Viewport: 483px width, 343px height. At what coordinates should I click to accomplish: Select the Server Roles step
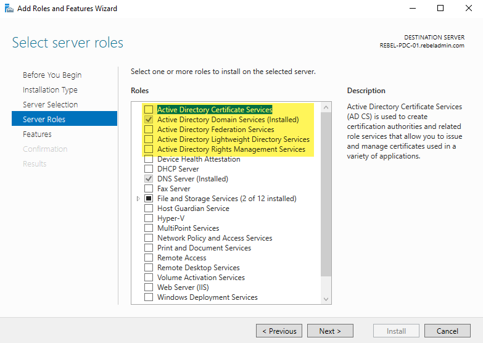(x=64, y=118)
